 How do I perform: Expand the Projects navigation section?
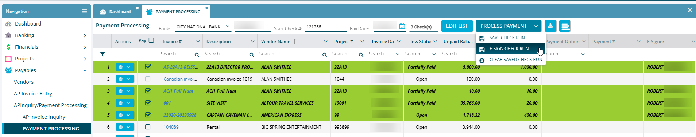85,59
